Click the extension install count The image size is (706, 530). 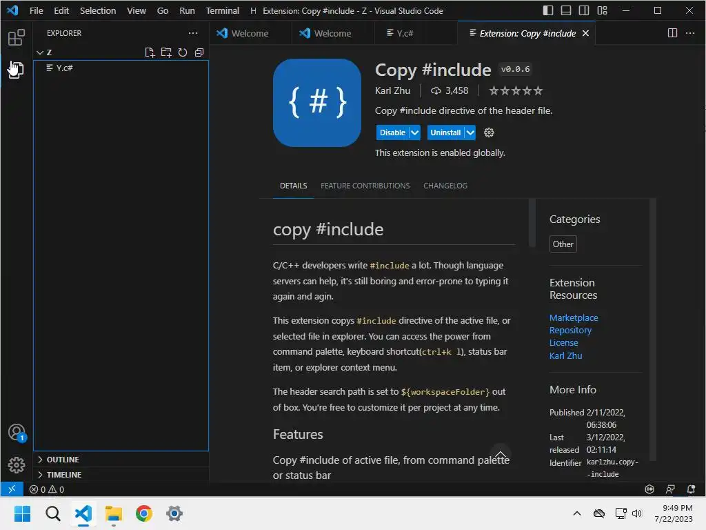coord(450,90)
